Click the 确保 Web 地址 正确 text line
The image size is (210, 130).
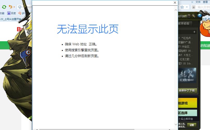[x=81, y=44]
